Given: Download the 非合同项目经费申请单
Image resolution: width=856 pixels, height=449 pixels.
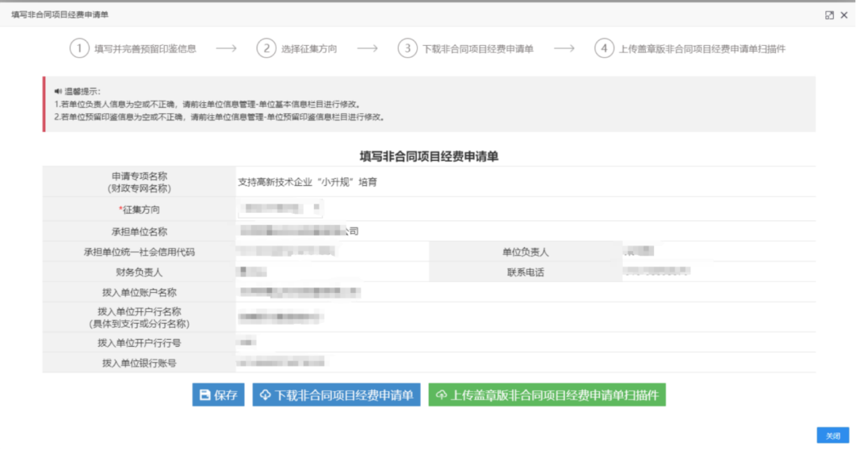Looking at the screenshot, I should [336, 395].
